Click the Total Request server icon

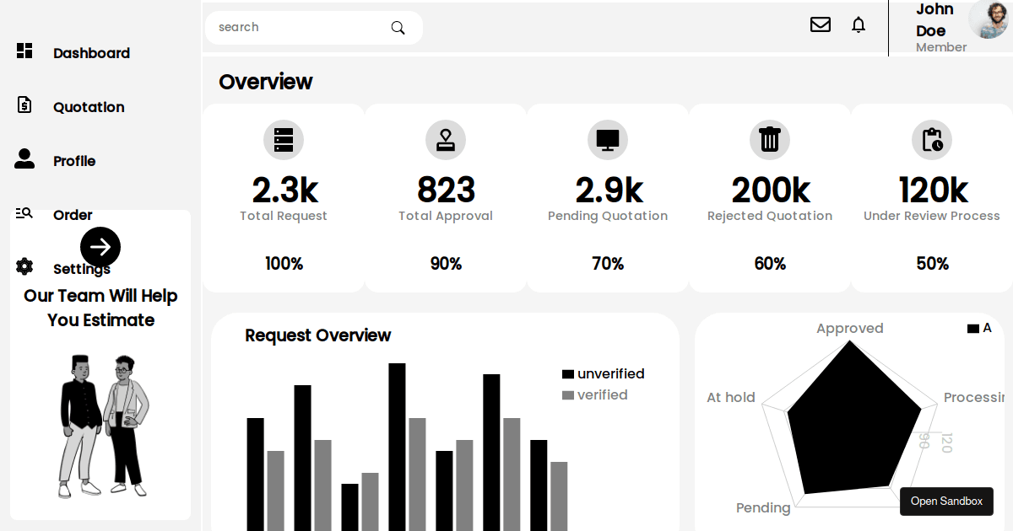click(284, 139)
